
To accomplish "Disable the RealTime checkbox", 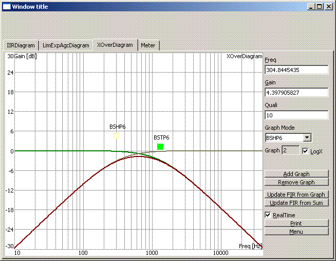I will tap(268, 215).
